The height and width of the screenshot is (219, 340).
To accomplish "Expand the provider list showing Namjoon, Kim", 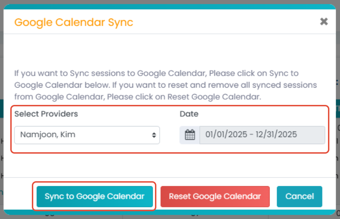I will pos(87,135).
